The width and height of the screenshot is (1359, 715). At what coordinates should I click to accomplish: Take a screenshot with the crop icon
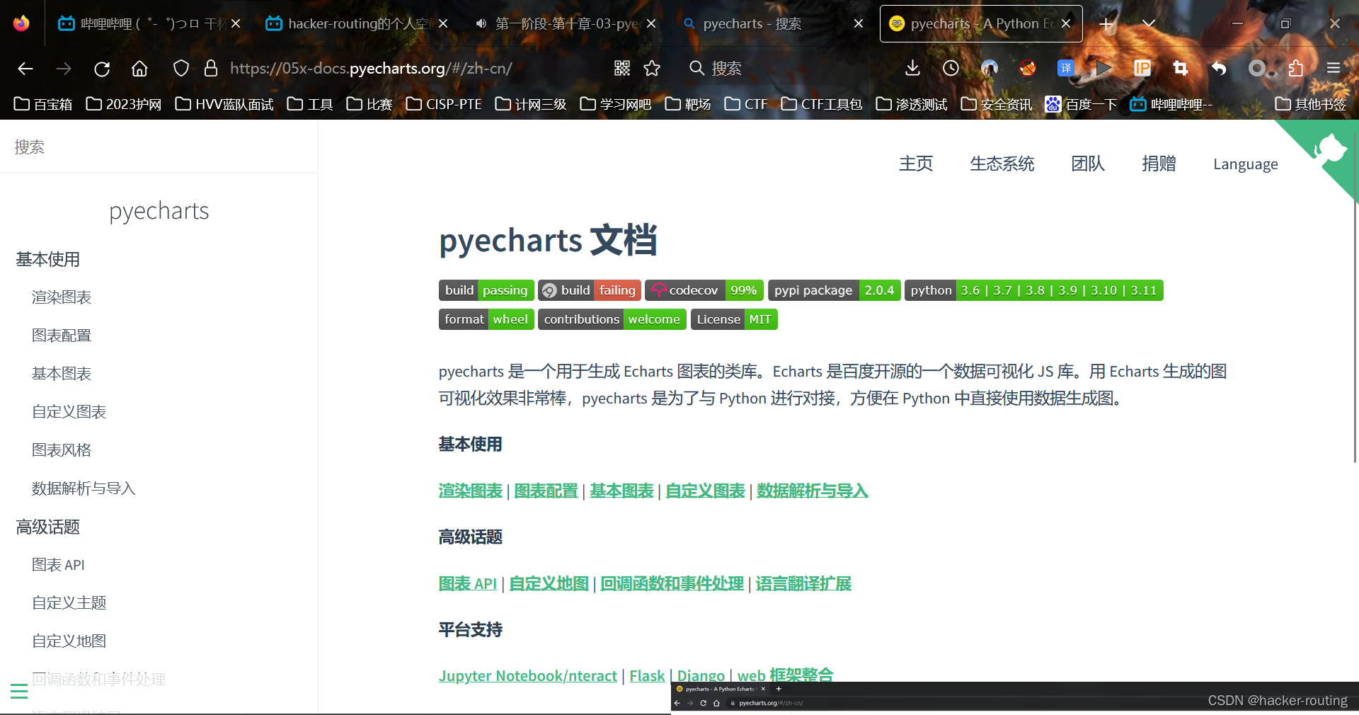pos(1181,68)
